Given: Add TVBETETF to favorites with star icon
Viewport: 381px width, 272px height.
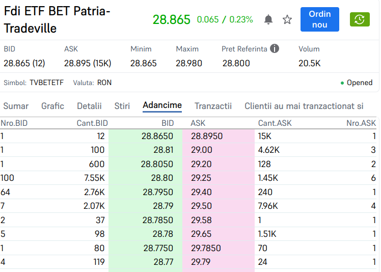Looking at the screenshot, I should point(287,19).
